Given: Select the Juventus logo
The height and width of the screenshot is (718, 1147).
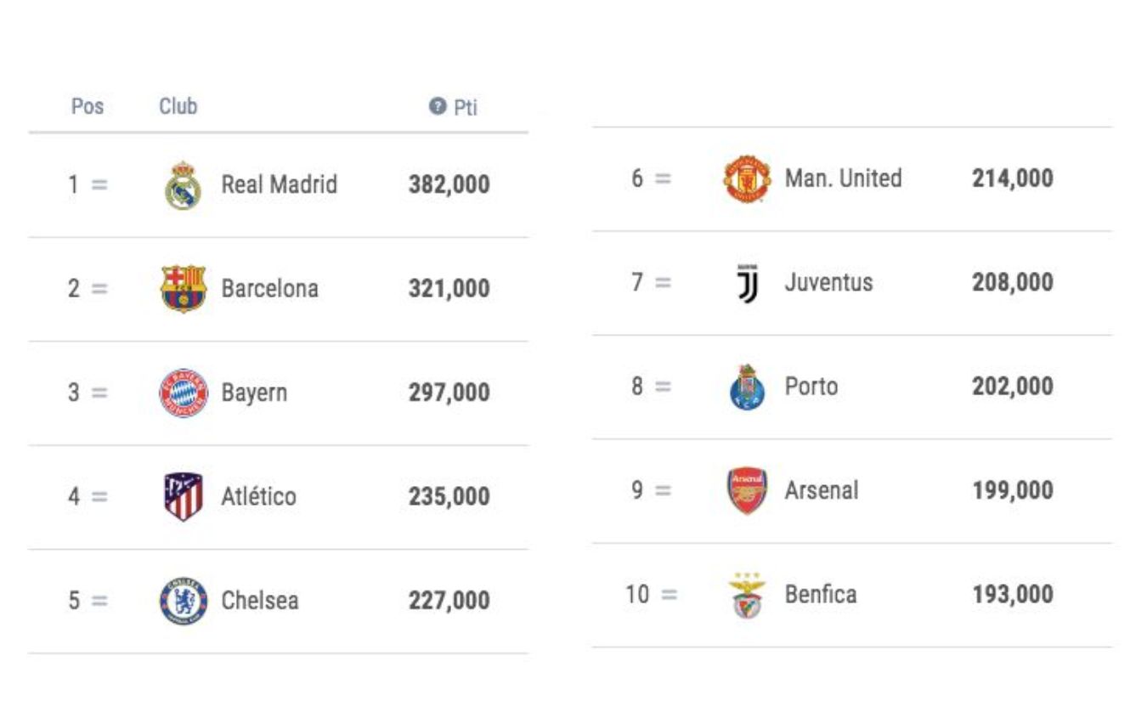Looking at the screenshot, I should coord(747,283).
